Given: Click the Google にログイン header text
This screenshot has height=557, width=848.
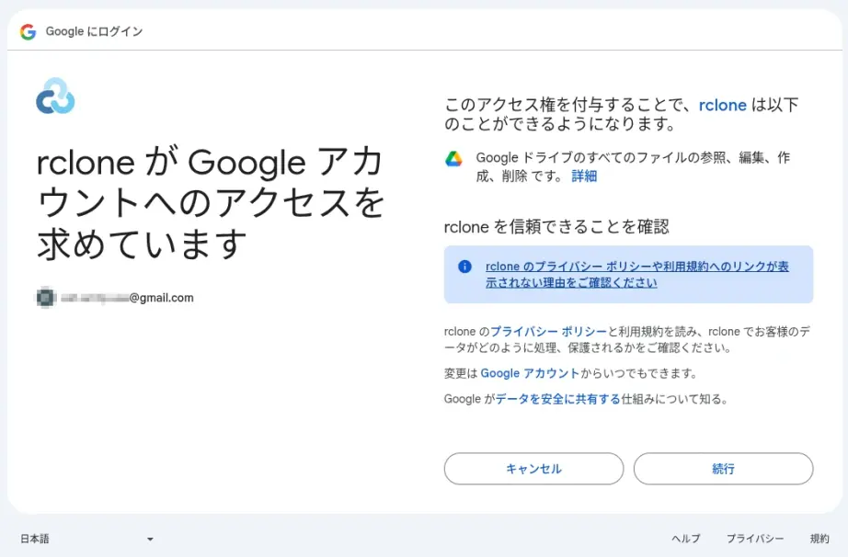Looking at the screenshot, I should point(94,31).
